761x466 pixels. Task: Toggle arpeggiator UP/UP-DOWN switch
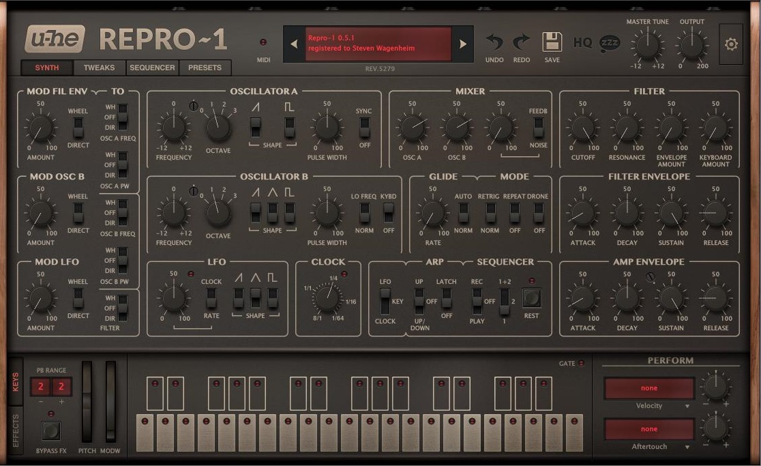click(x=419, y=302)
